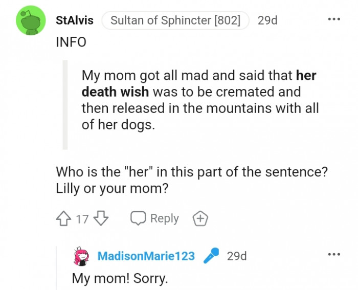Open the three-dot menu on MadisonMarie123's reply
Viewport: 358px width, 290px height.
[x=333, y=254]
